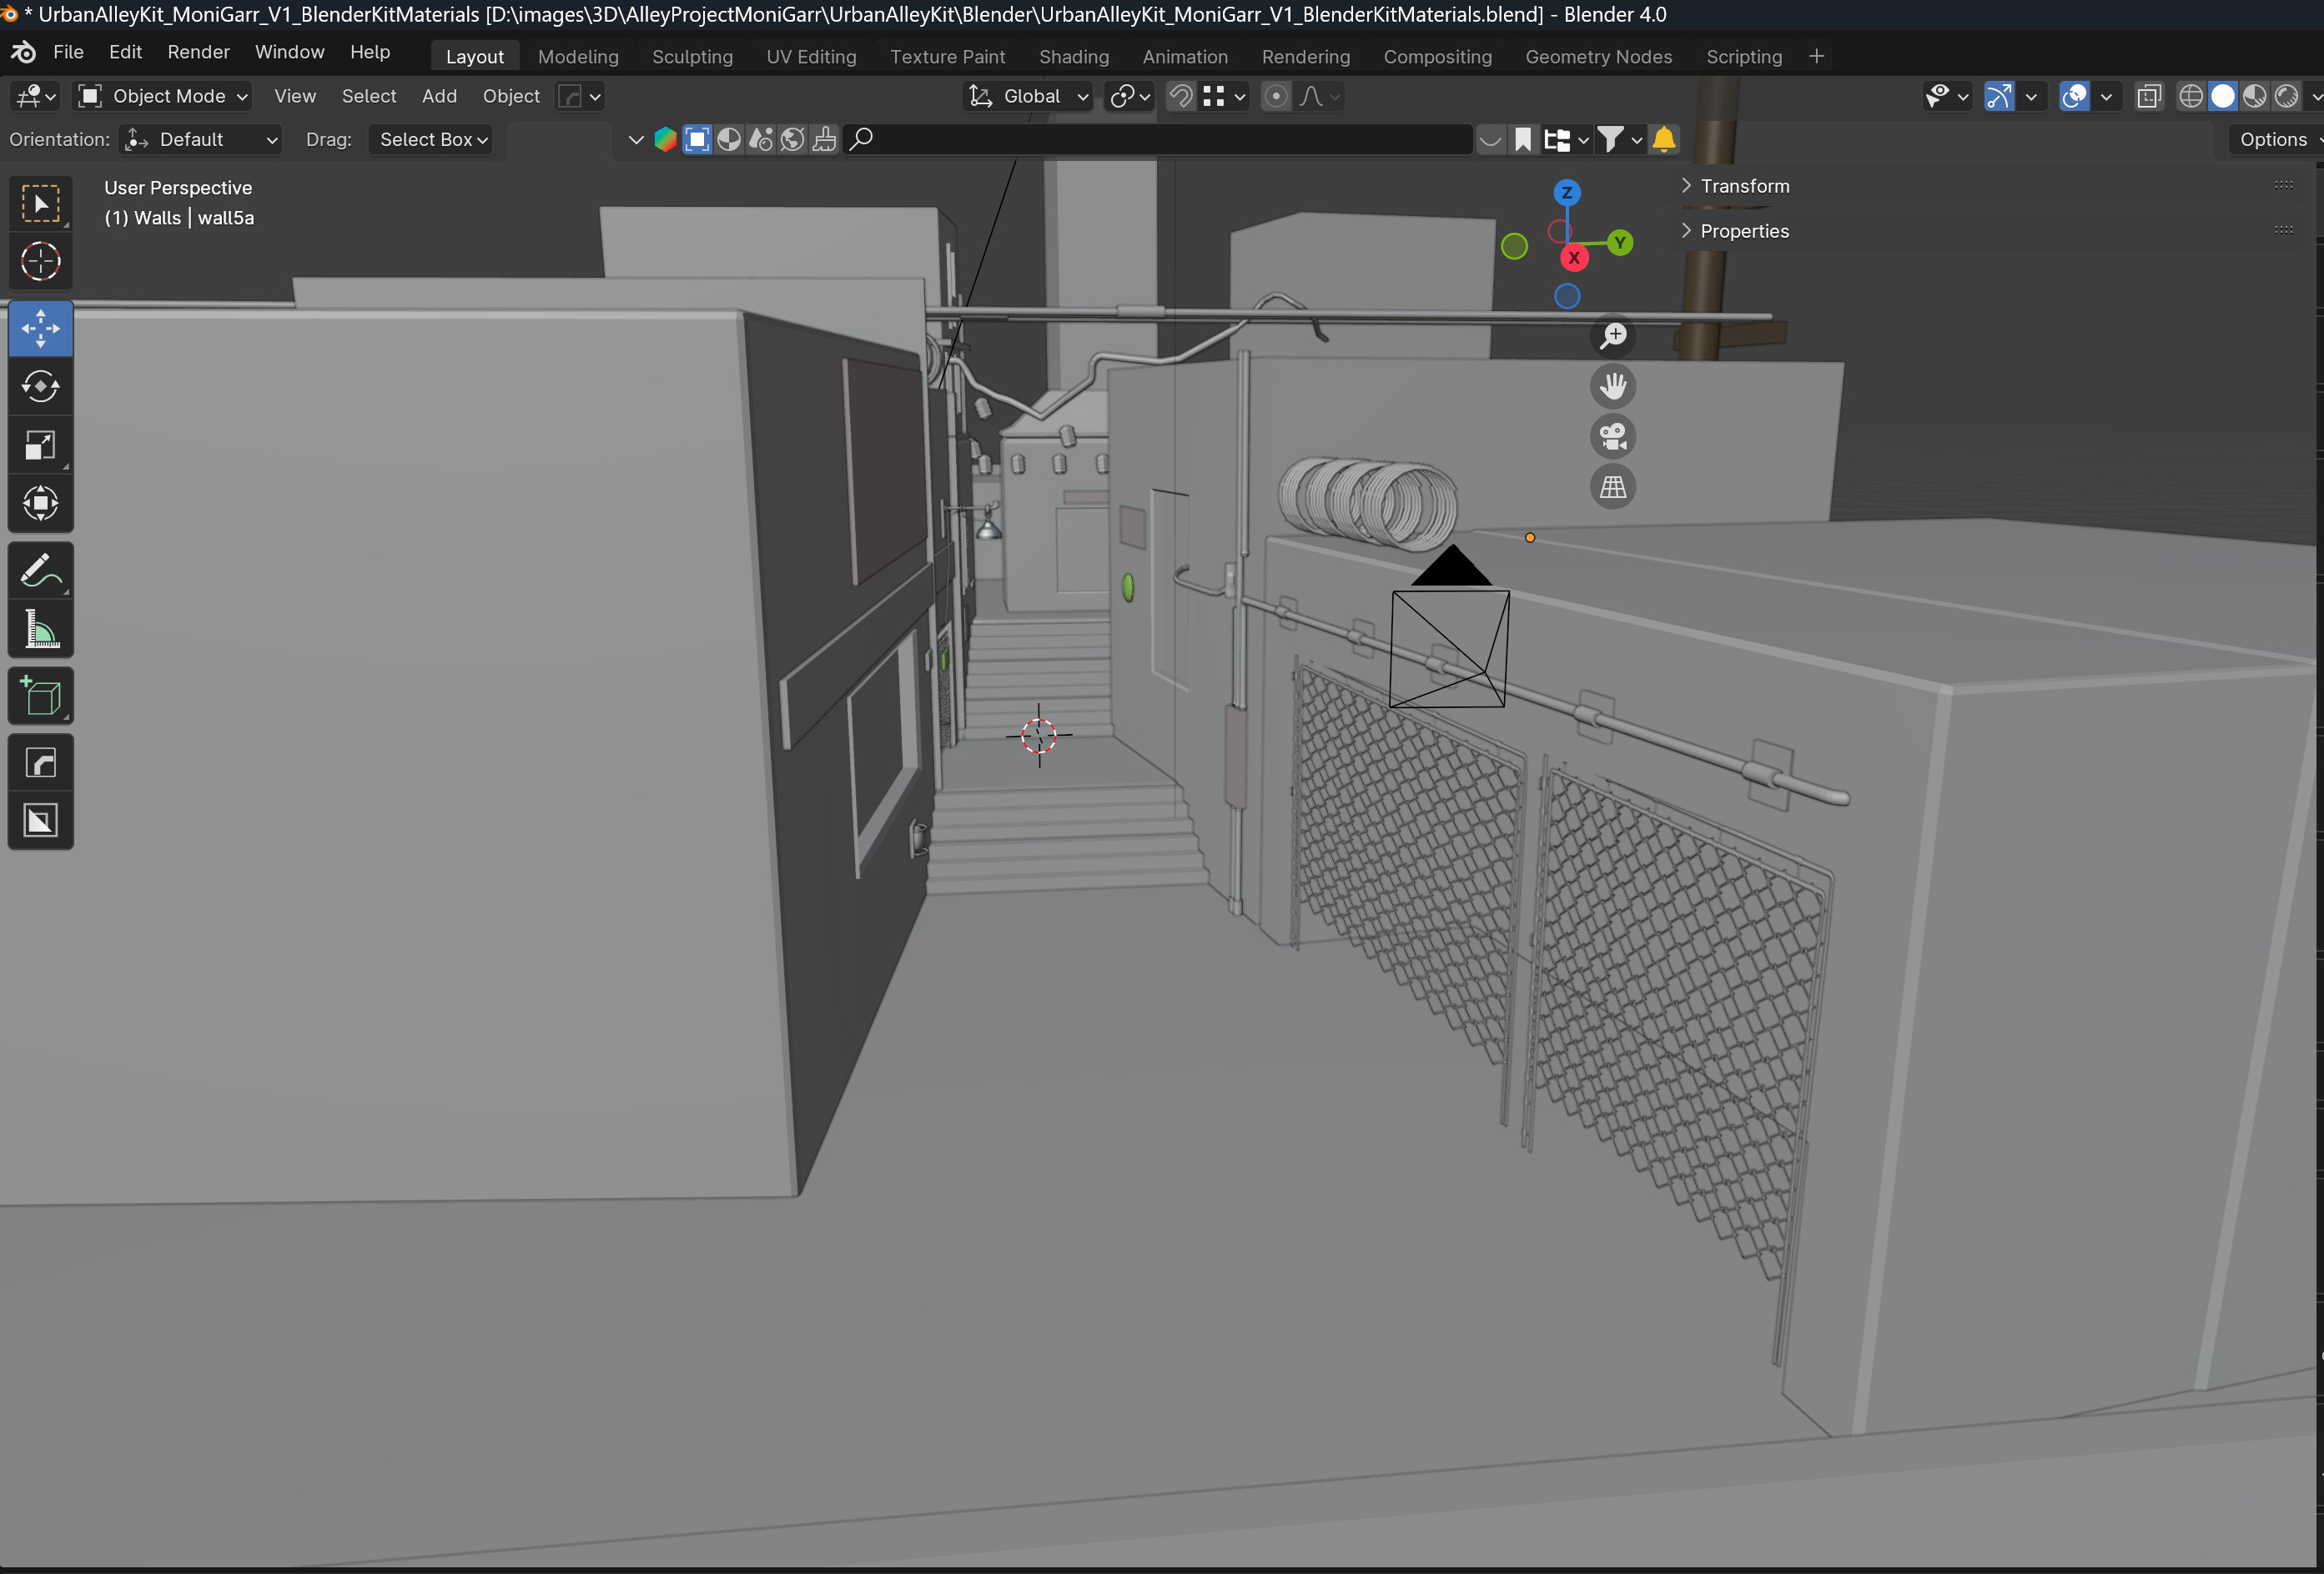Select the Scale tool
The width and height of the screenshot is (2324, 1574).
41,445
